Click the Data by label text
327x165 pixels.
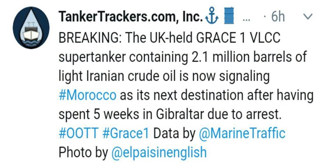[x=174, y=134]
